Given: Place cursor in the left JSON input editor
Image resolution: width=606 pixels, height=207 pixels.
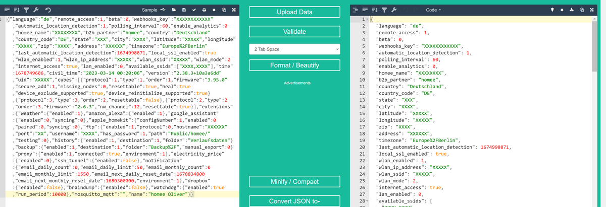Looking at the screenshot, I should pyautogui.click(x=121, y=107).
